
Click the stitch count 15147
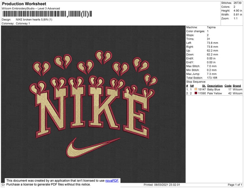pos(202,90)
